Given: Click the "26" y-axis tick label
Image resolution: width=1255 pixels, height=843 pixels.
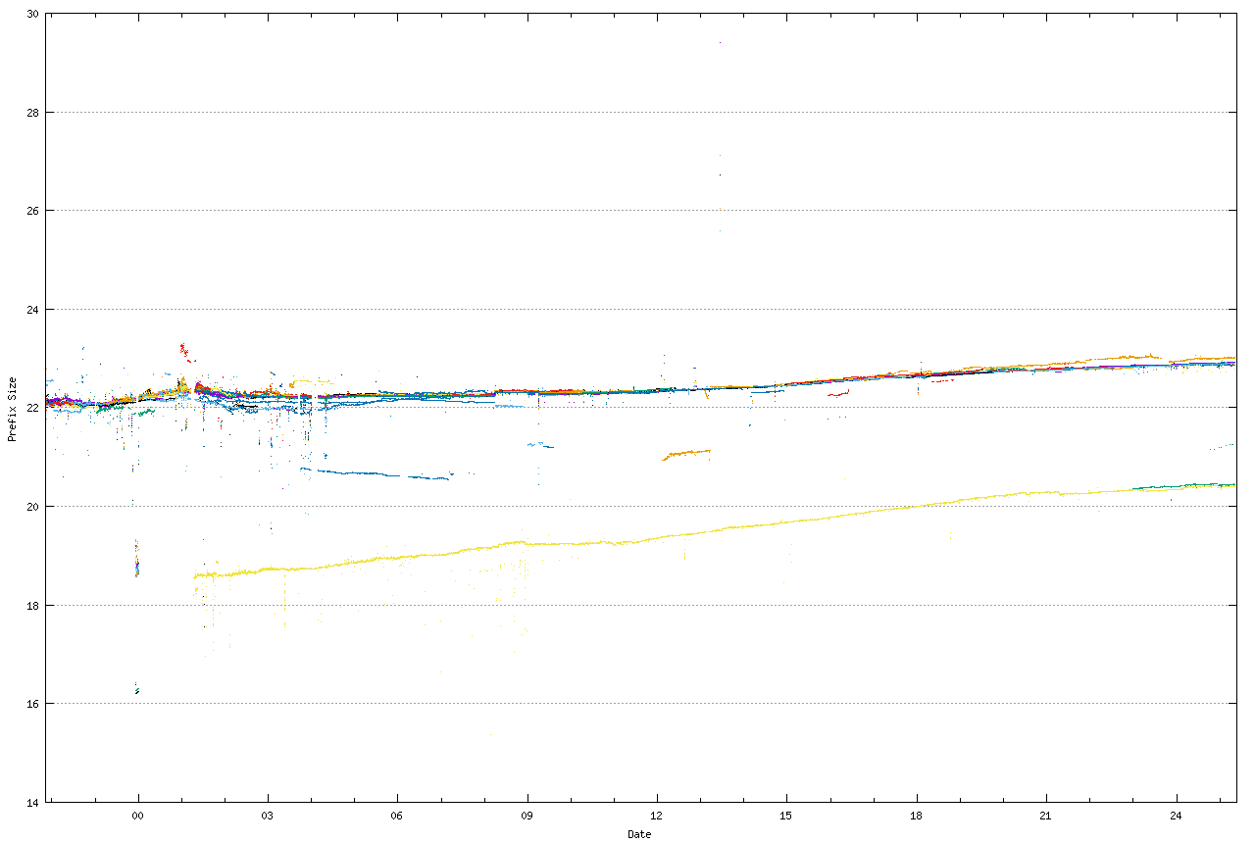Looking at the screenshot, I should (33, 211).
